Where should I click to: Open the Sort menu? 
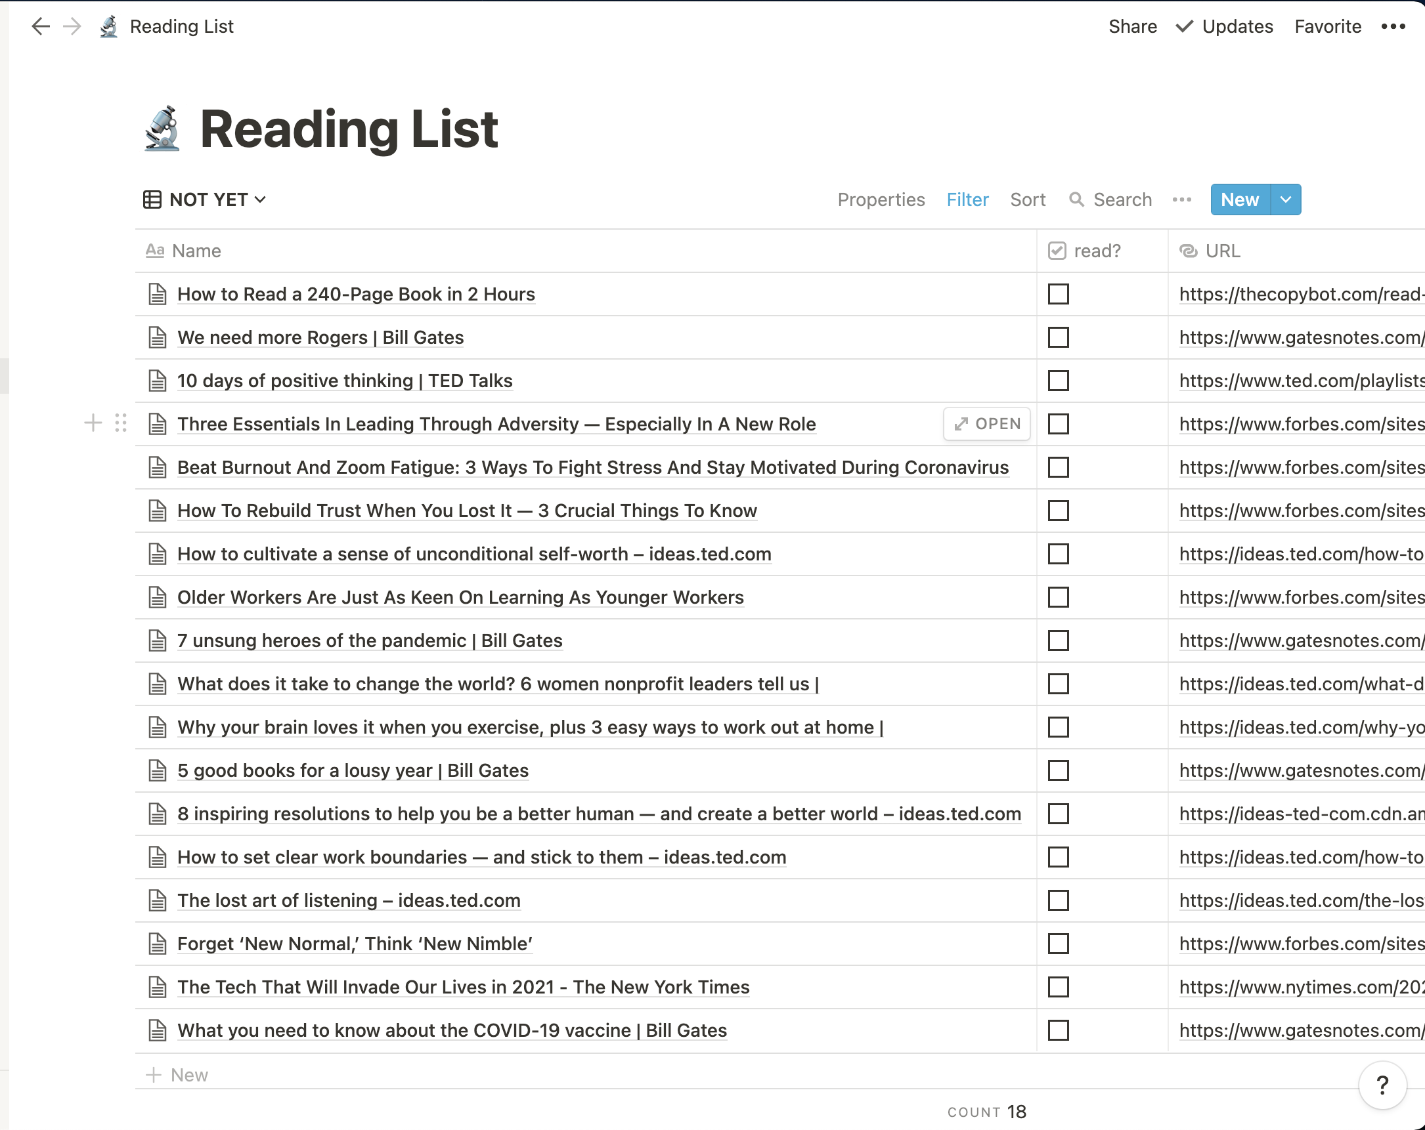coord(1028,199)
